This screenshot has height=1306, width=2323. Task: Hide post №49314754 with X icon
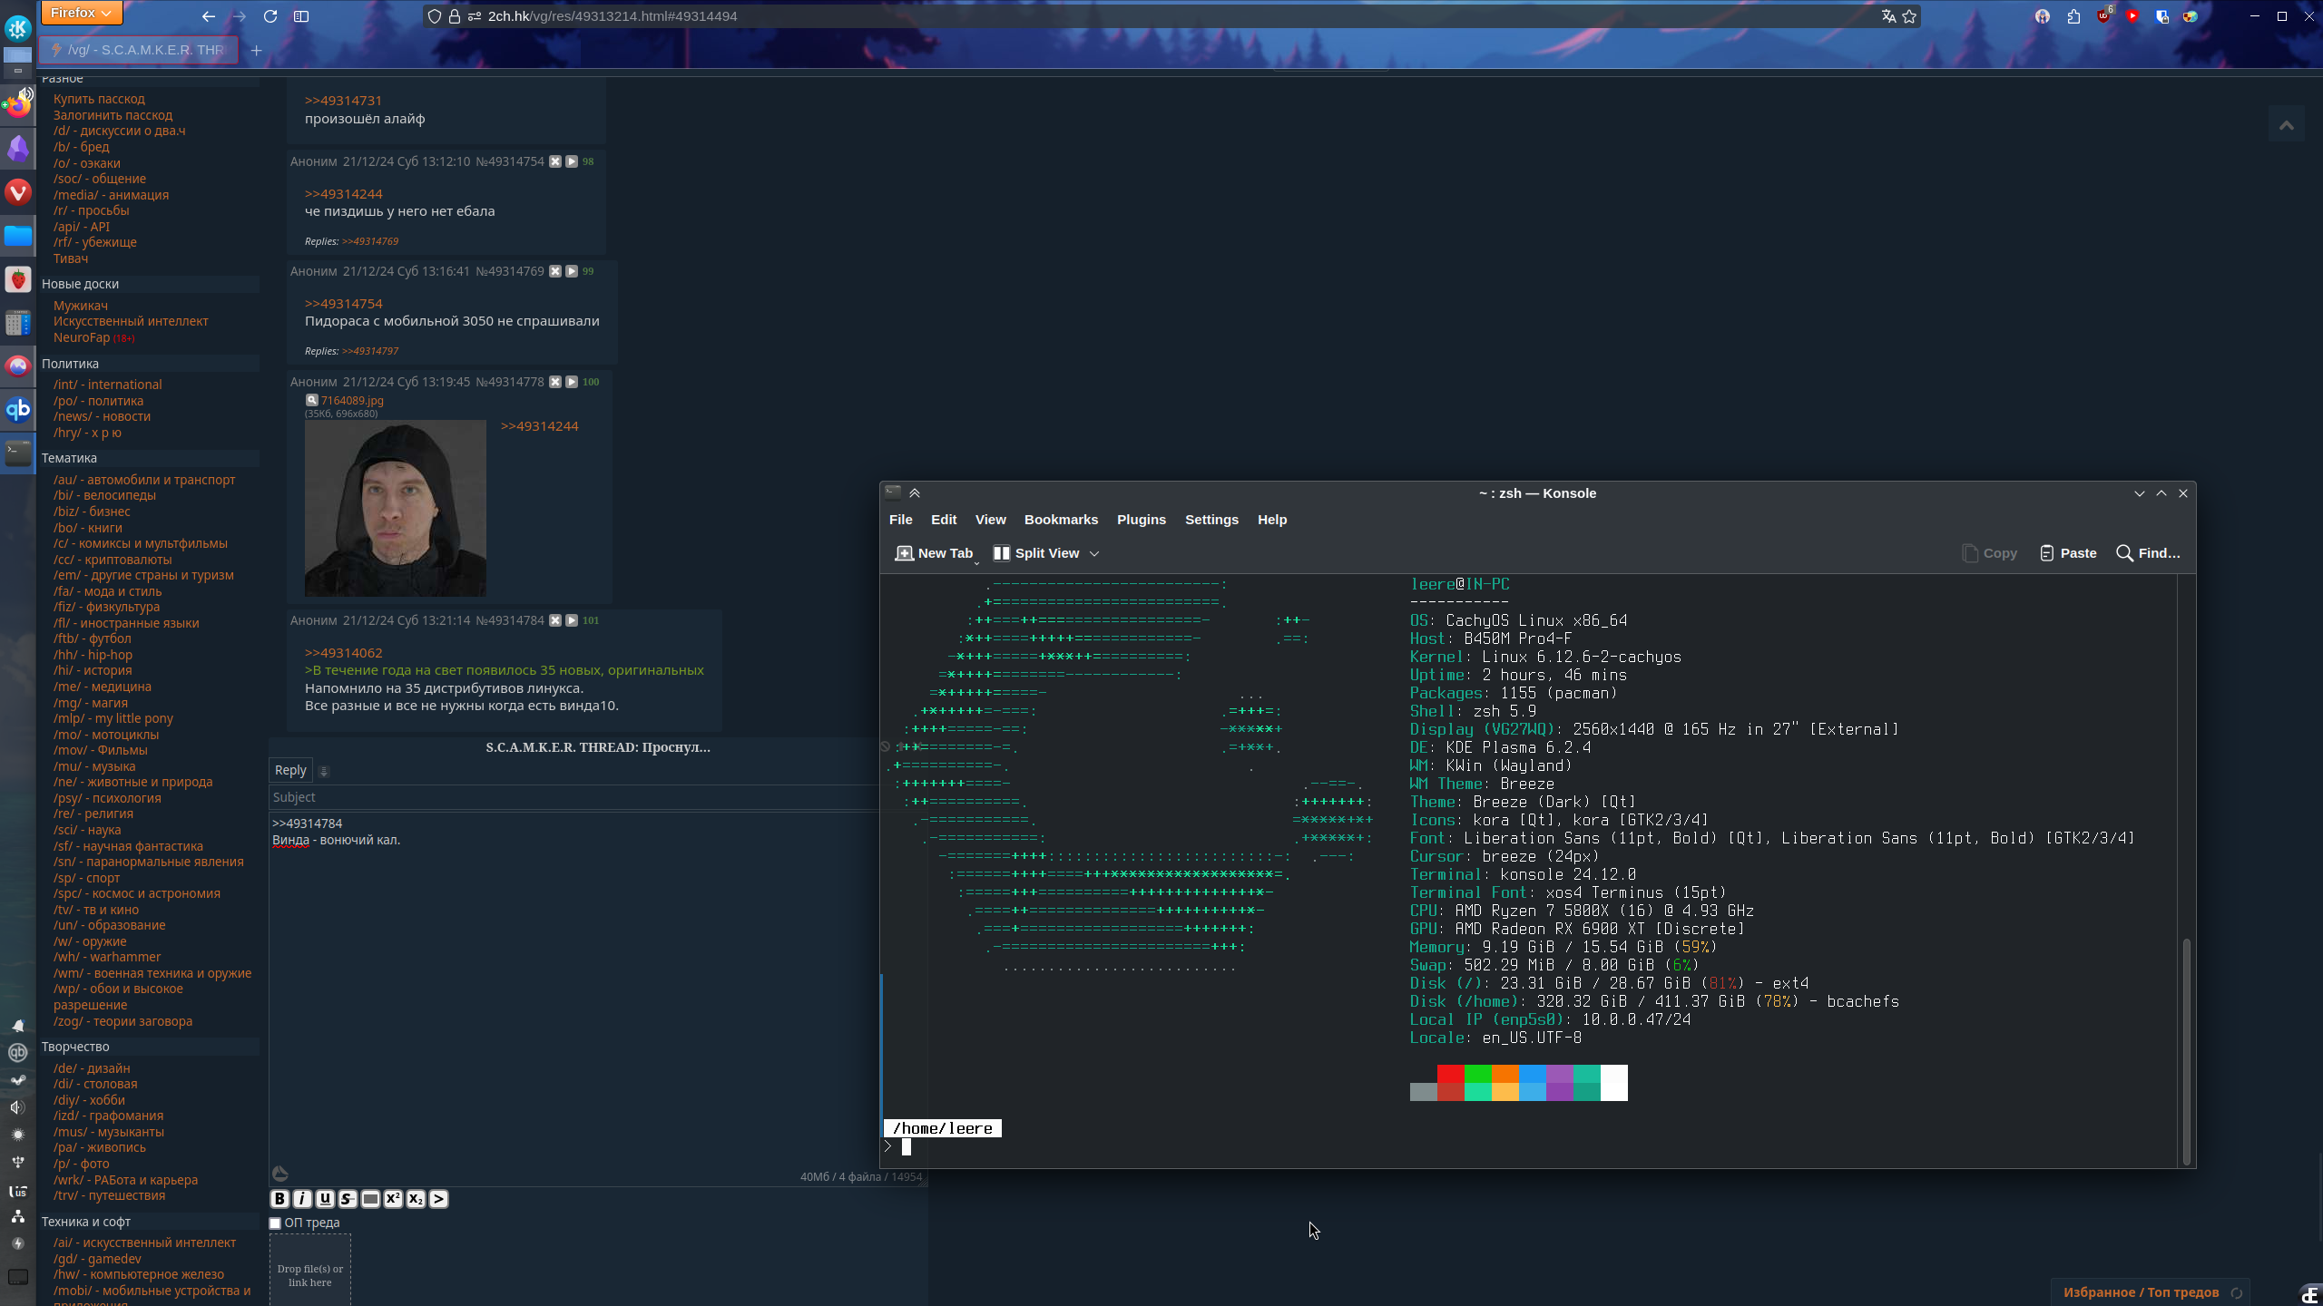point(555,161)
